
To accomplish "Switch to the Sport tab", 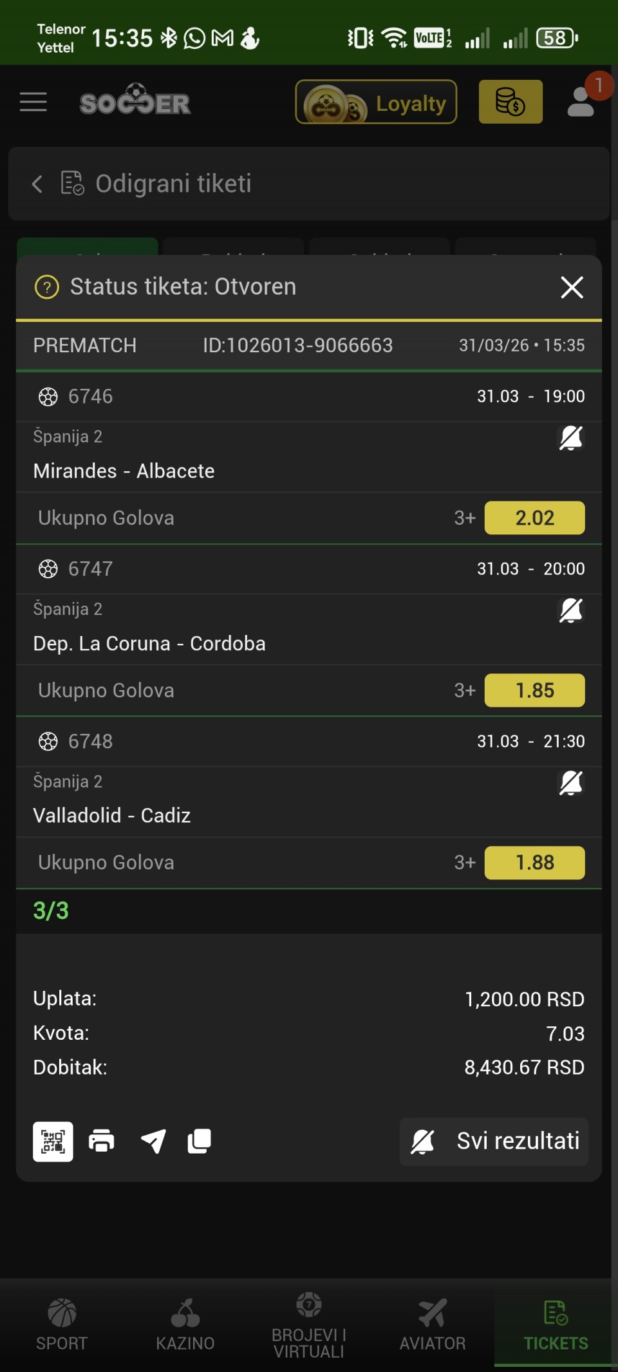I will coord(62,1323).
